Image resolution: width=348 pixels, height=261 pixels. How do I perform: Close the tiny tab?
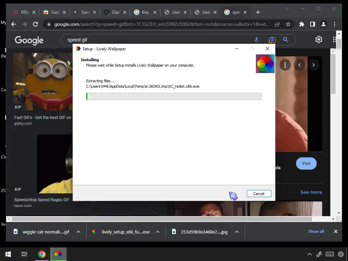pyautogui.click(x=155, y=12)
